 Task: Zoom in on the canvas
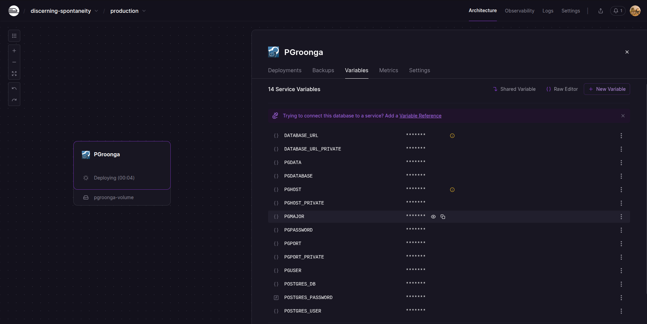tap(14, 51)
